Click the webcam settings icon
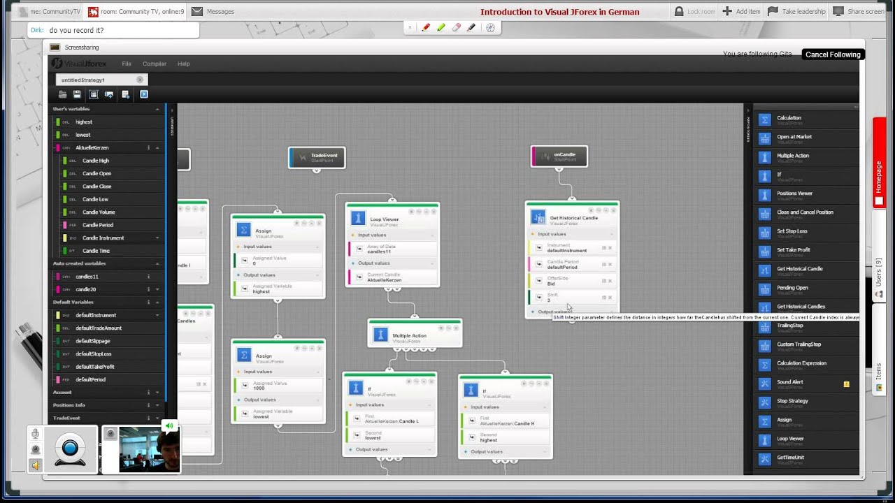The height and width of the screenshot is (503, 895). 36,449
